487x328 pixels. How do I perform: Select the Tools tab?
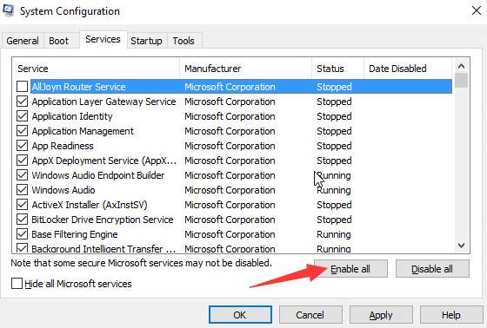pos(183,41)
